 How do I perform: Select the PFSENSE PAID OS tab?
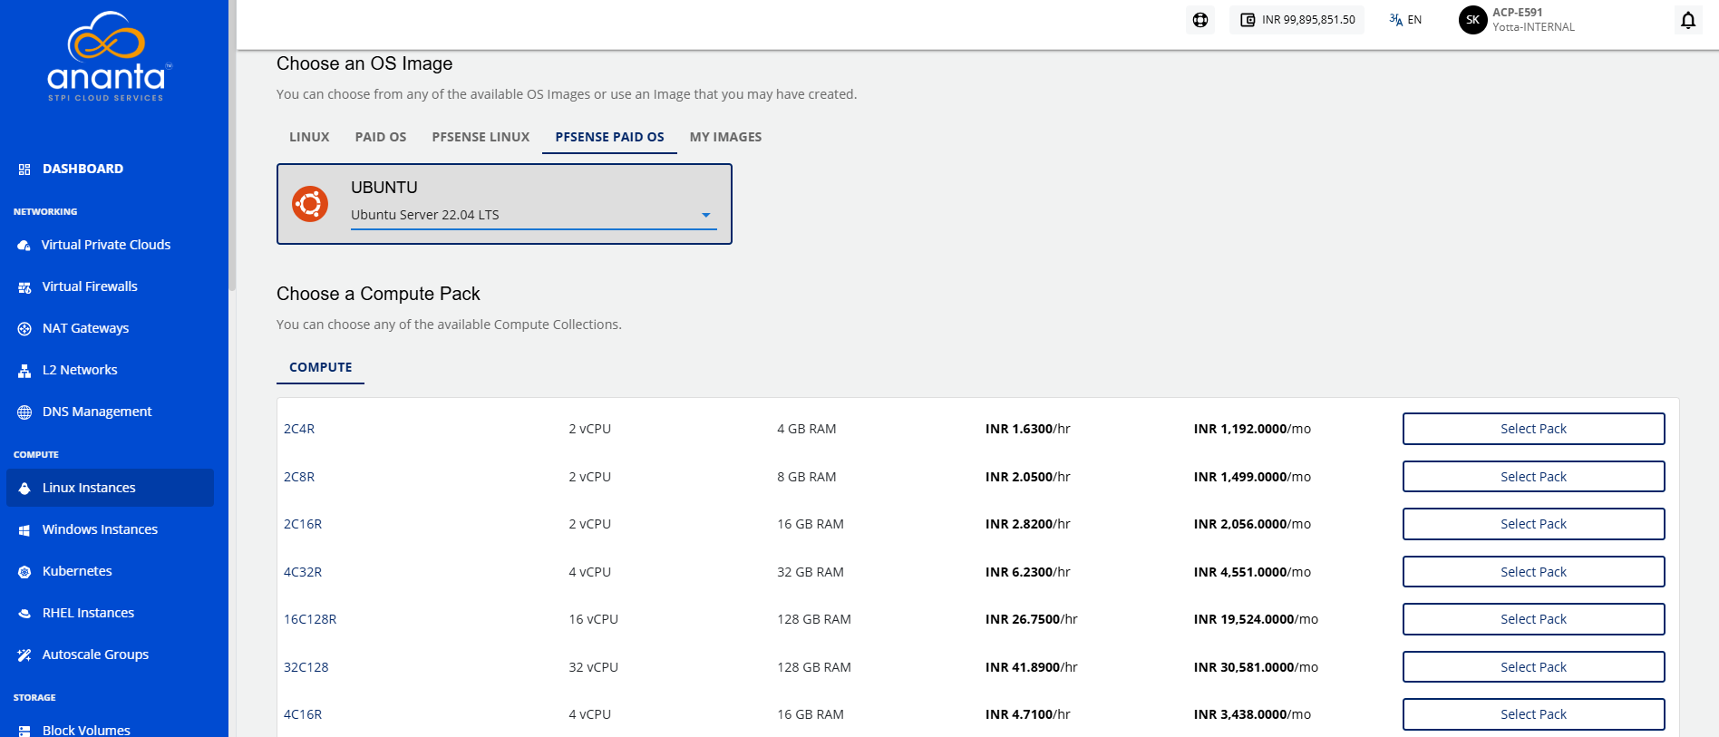click(x=609, y=137)
